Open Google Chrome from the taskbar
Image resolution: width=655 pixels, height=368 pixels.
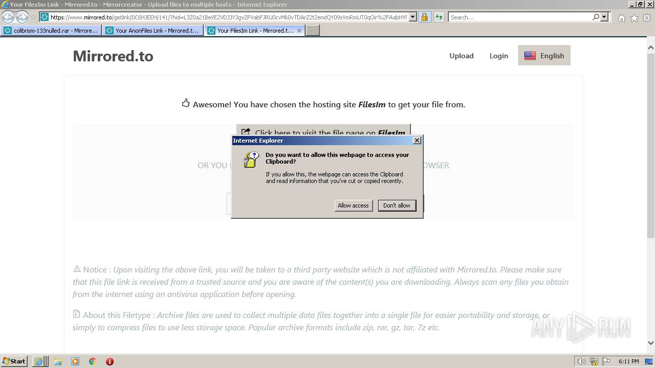[x=93, y=361]
